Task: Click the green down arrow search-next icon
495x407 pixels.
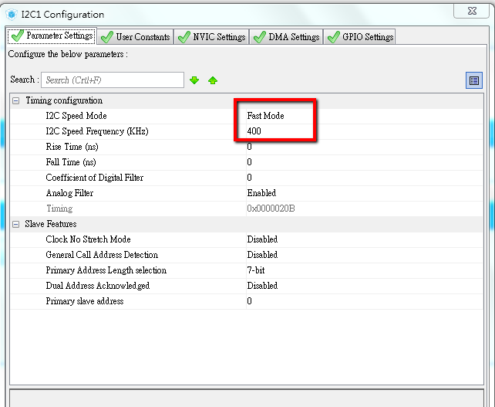Action: click(194, 80)
